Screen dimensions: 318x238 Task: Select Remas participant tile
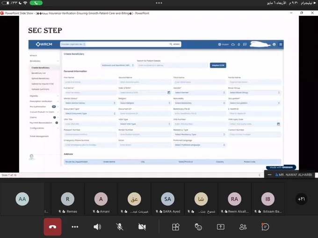(x=67, y=199)
